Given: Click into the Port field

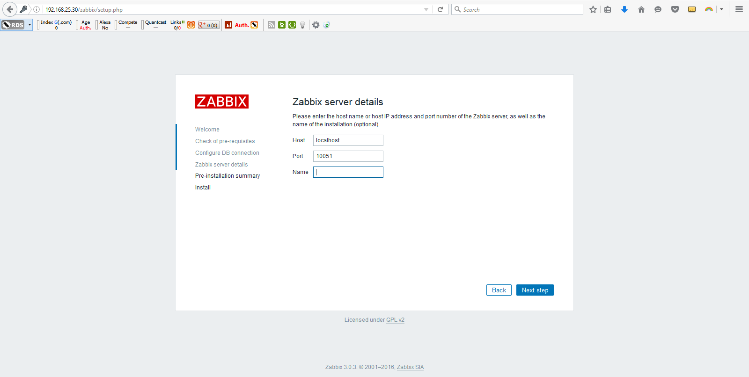Looking at the screenshot, I should (x=348, y=156).
